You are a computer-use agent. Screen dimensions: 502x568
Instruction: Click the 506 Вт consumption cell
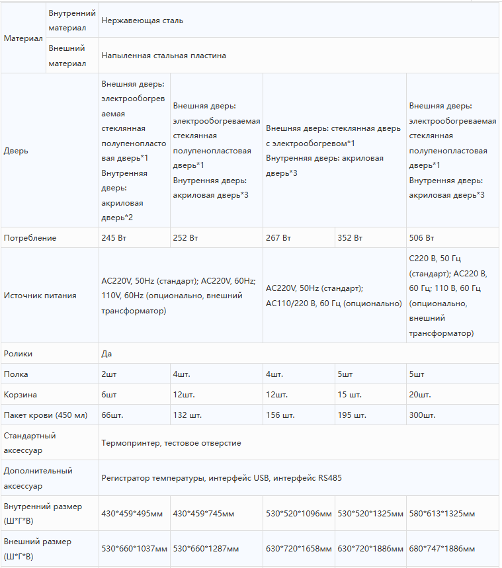click(x=452, y=238)
